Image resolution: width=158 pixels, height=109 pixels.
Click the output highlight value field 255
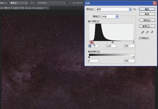(x=129, y=61)
